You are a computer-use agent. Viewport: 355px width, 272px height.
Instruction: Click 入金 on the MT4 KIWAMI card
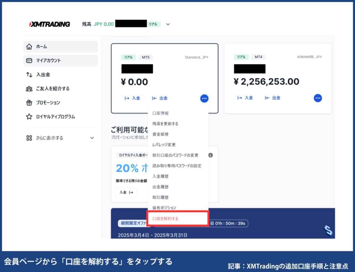[245, 98]
